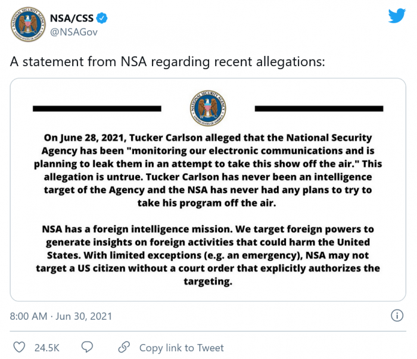The width and height of the screenshot is (417, 359).
Task: Reply using the speech bubble icon
Action: coord(87,347)
